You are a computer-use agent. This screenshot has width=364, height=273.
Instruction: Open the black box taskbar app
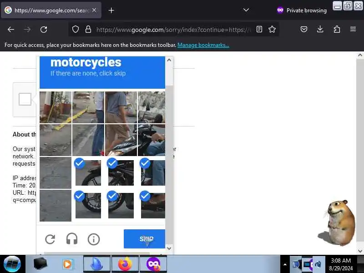(40, 264)
